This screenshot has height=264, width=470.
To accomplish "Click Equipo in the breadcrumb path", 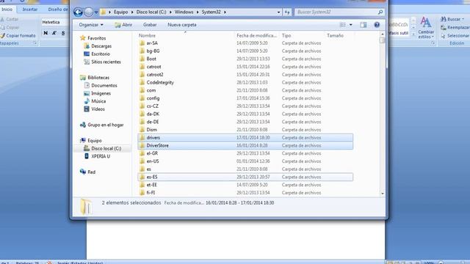I will click(120, 12).
